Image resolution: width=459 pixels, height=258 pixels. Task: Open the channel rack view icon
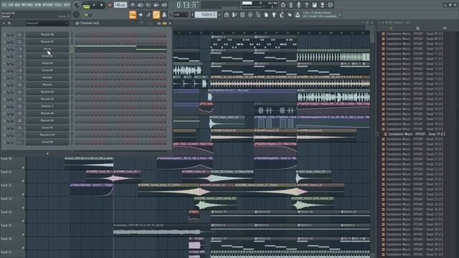(x=242, y=14)
